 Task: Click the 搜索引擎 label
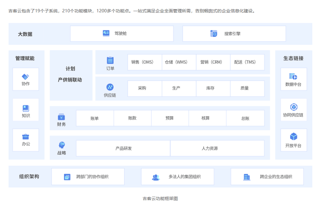tap(232, 34)
